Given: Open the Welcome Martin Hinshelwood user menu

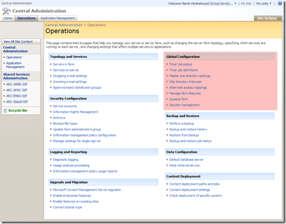Looking at the screenshot, I should click(202, 3).
